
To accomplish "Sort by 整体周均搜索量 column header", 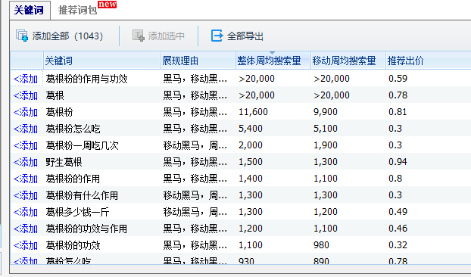I will [x=273, y=61].
